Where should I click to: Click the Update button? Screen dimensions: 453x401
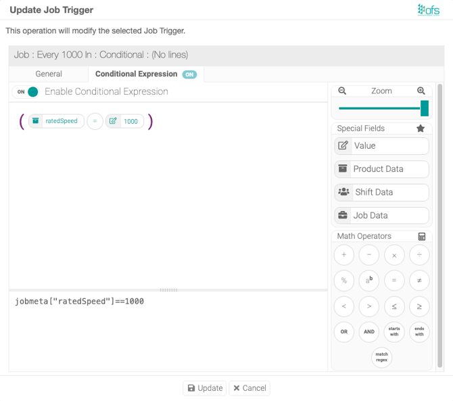pyautogui.click(x=205, y=388)
